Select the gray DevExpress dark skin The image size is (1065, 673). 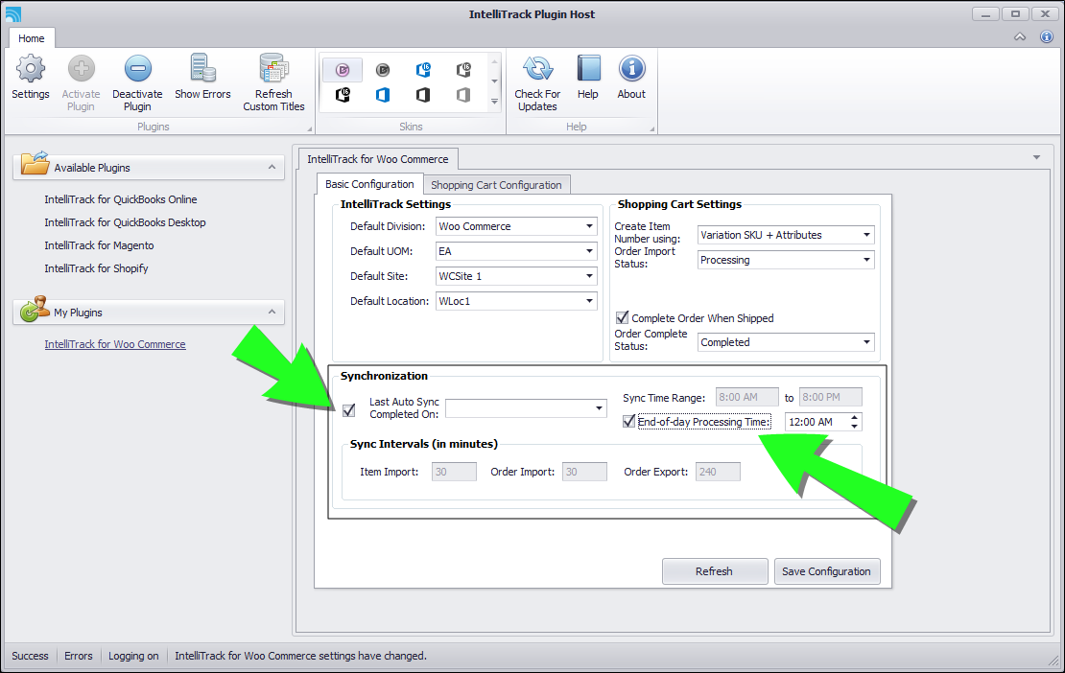383,69
